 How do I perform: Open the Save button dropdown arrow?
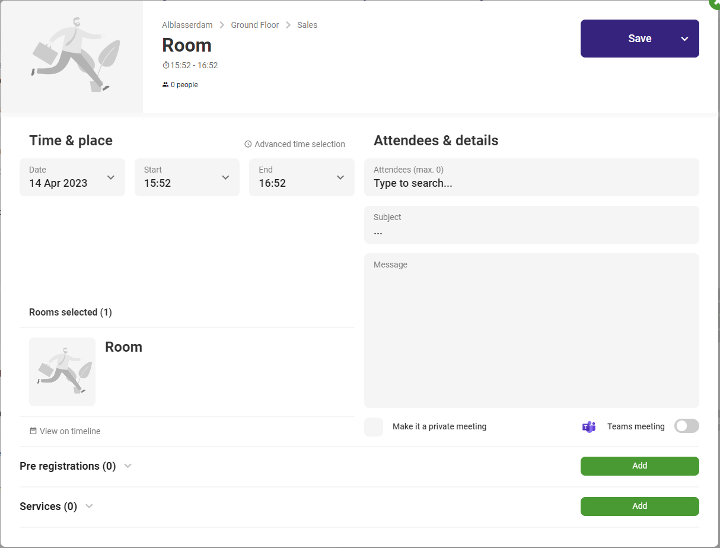pos(684,39)
